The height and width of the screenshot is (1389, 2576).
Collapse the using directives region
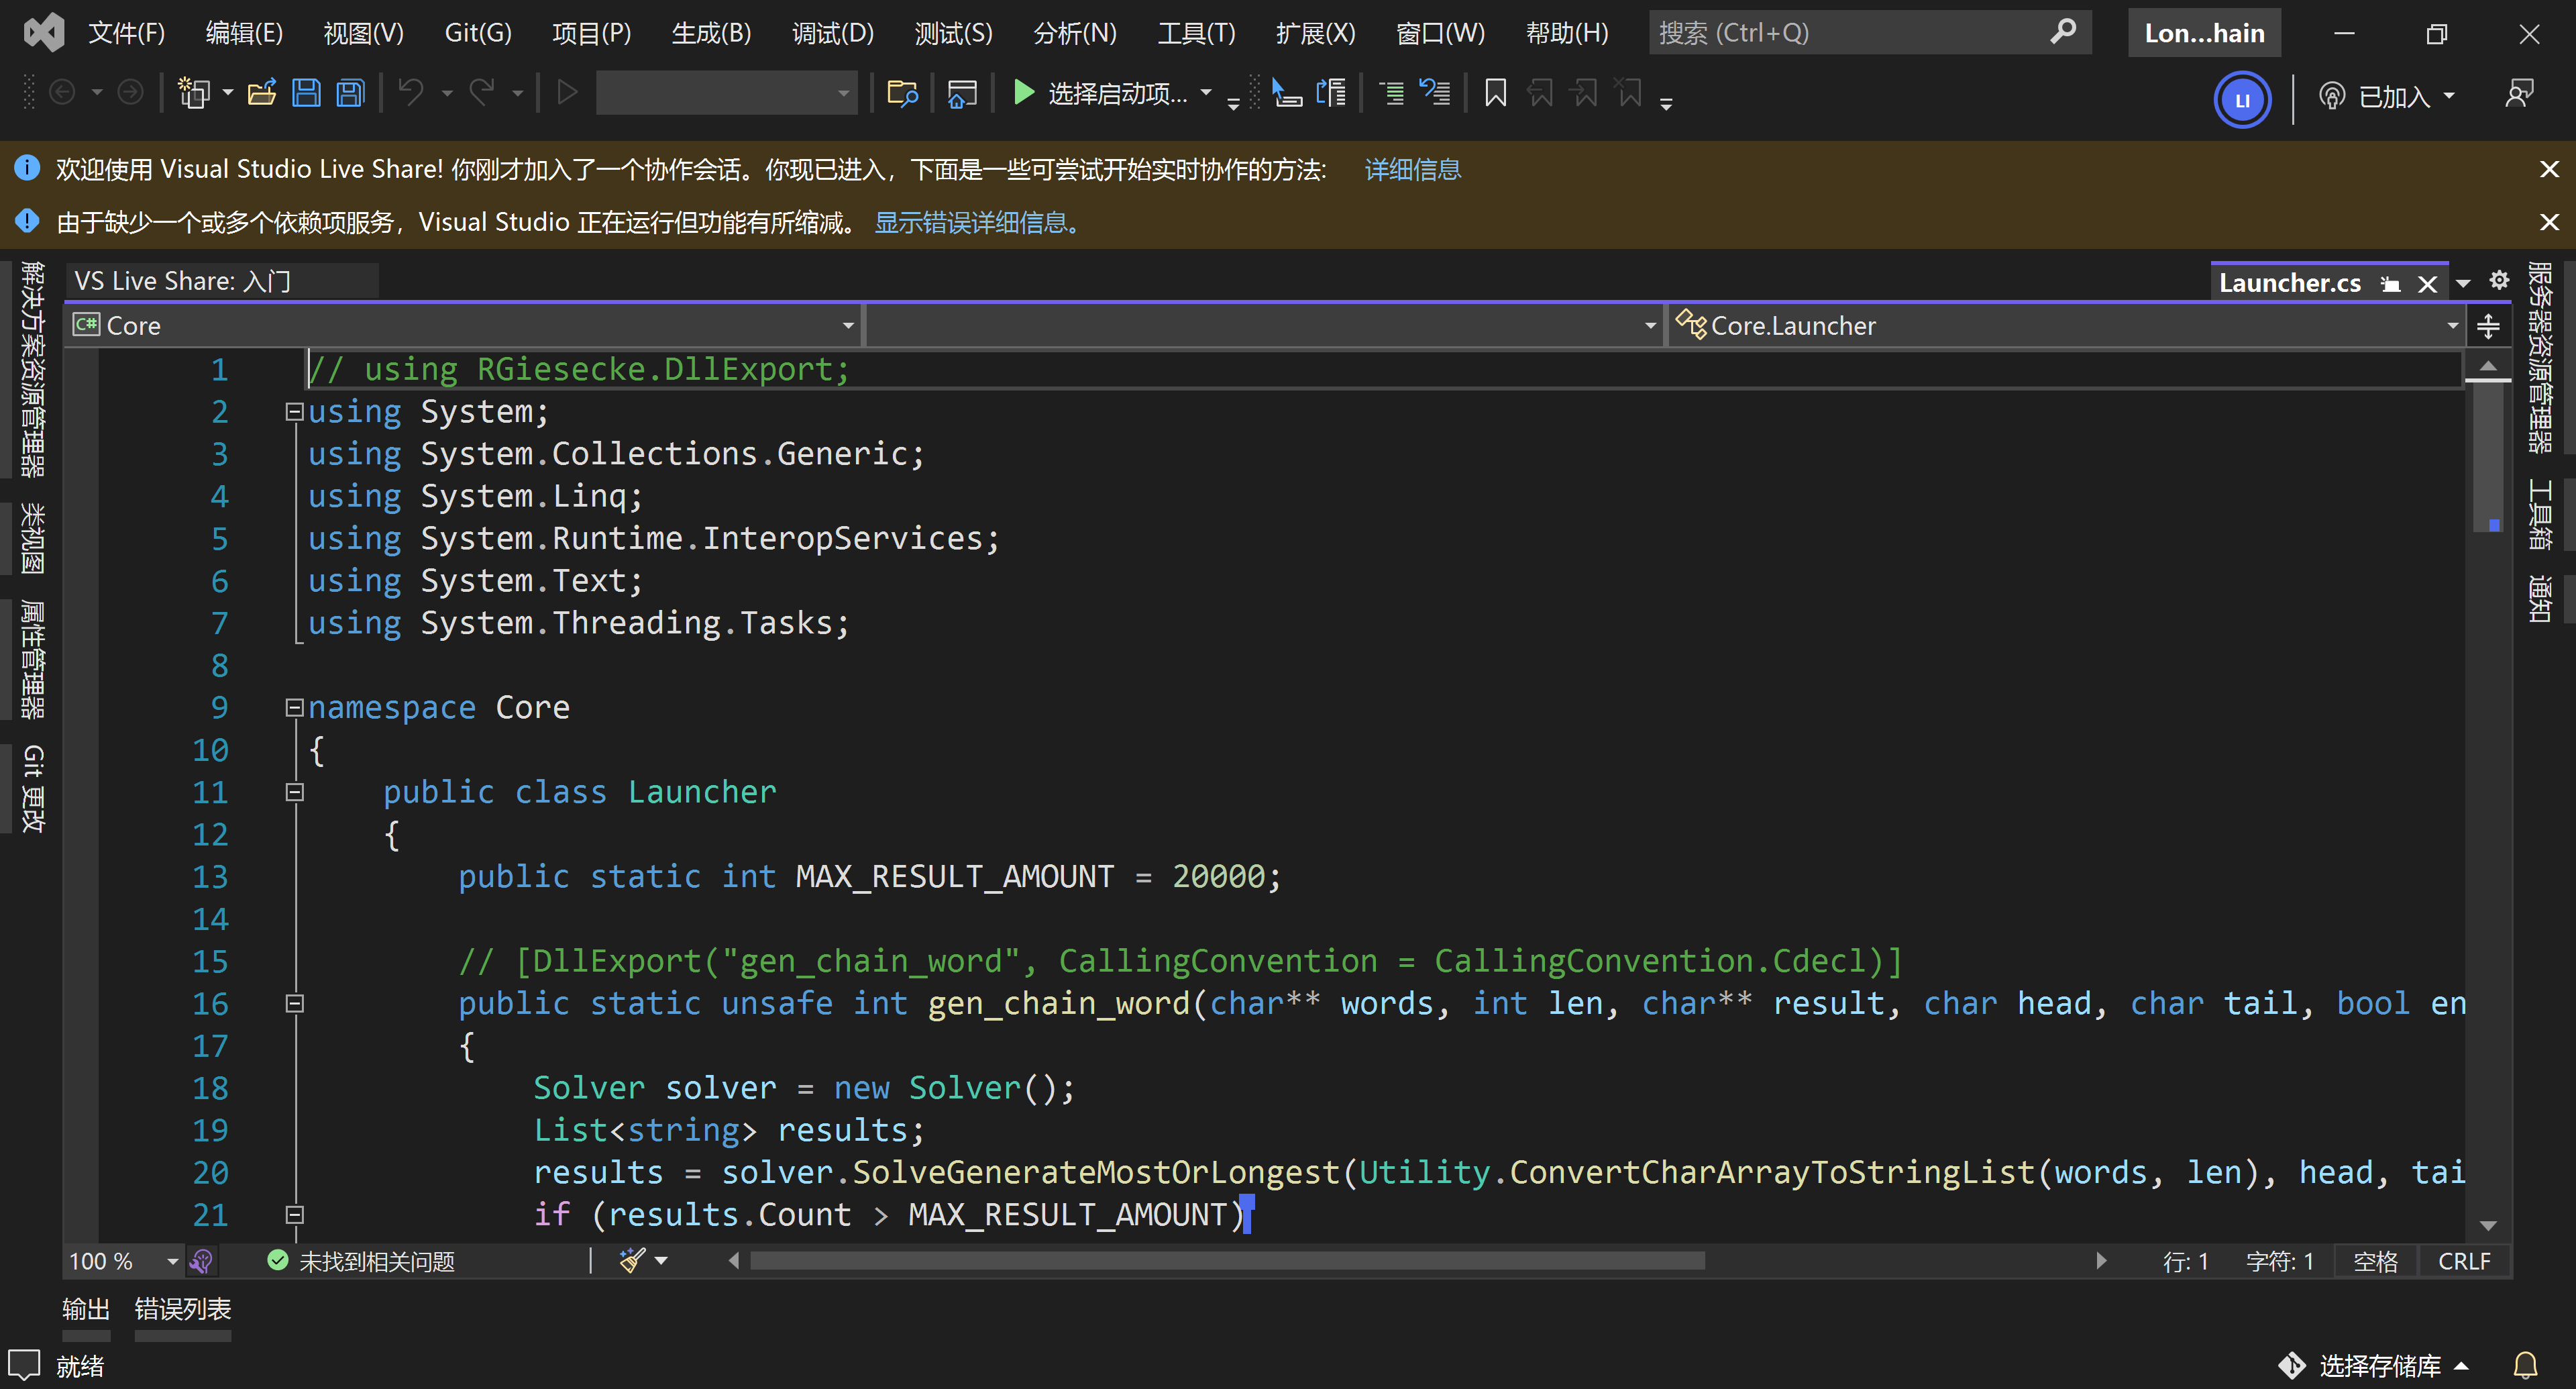[294, 411]
